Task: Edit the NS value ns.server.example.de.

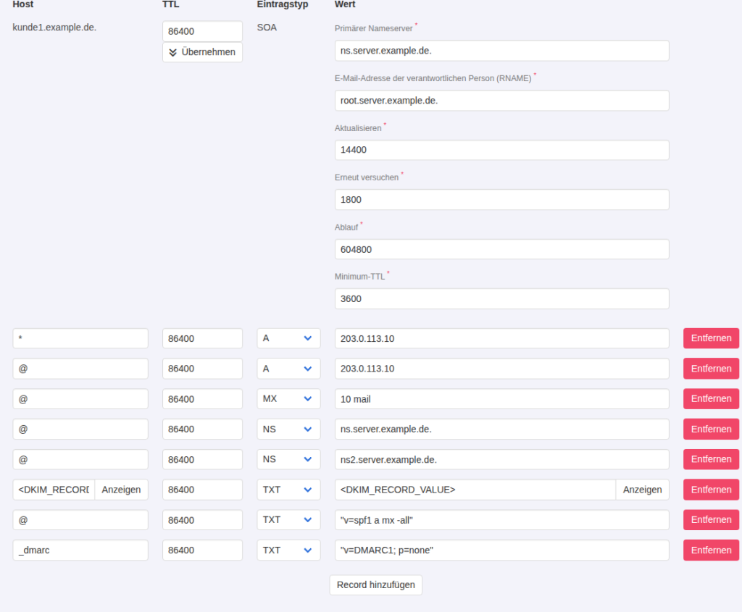Action: tap(501, 429)
